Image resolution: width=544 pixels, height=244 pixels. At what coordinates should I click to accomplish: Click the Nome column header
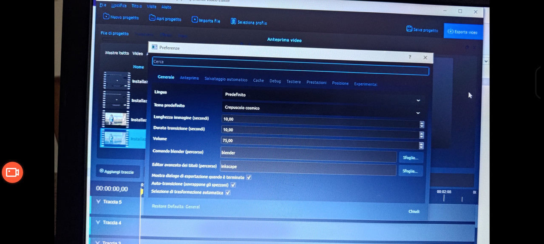(x=139, y=67)
